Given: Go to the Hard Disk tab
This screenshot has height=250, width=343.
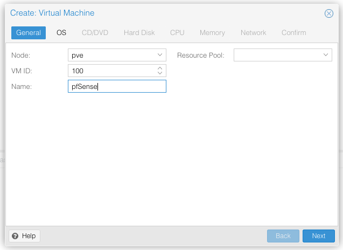Looking at the screenshot, I should [139, 33].
